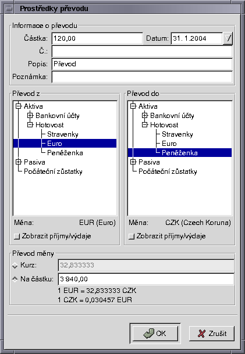Expand Pasiva in the Převod z tree
Viewport: 245px width, 354px height.
(18, 162)
